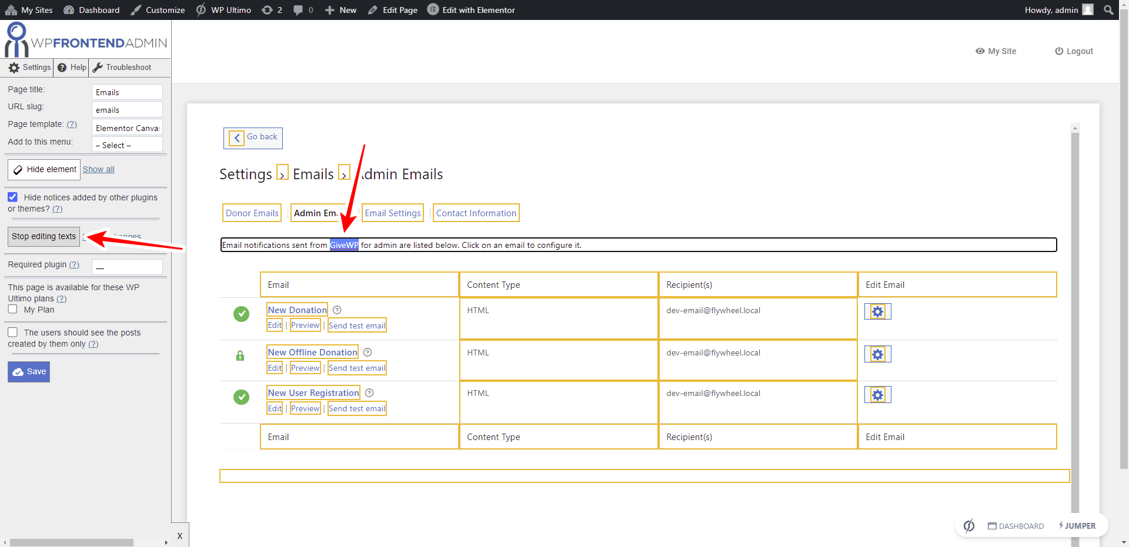
Task: Check users should see own posts only
Action: tap(13, 333)
